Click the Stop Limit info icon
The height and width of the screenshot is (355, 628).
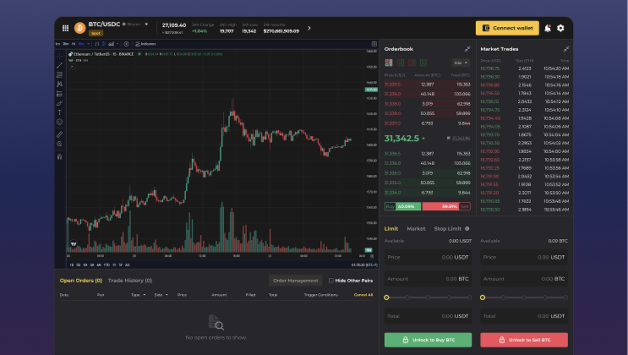[467, 229]
